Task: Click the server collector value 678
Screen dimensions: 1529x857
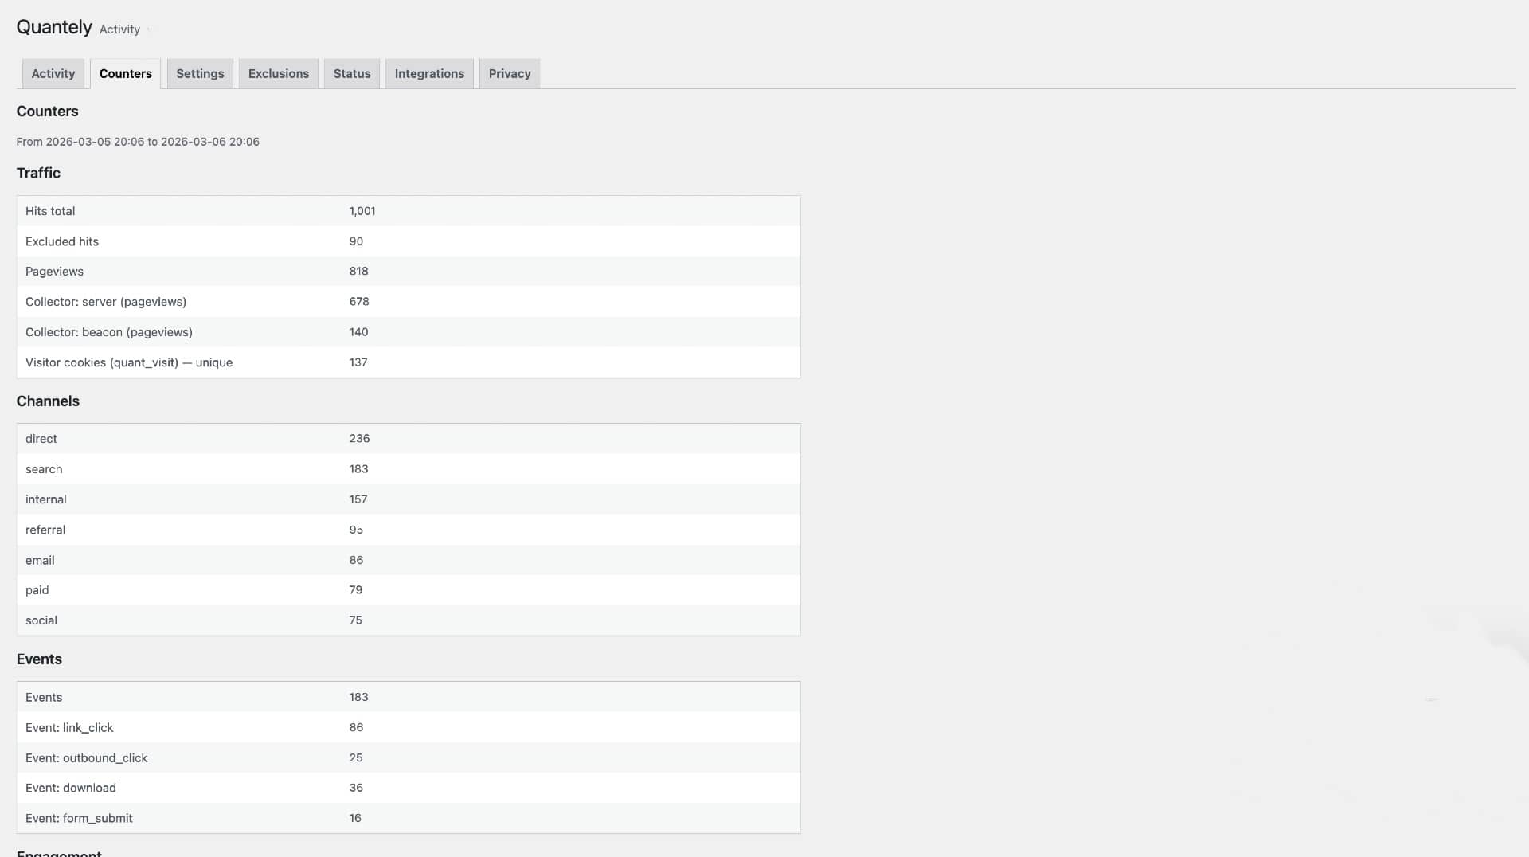Action: pyautogui.click(x=359, y=302)
